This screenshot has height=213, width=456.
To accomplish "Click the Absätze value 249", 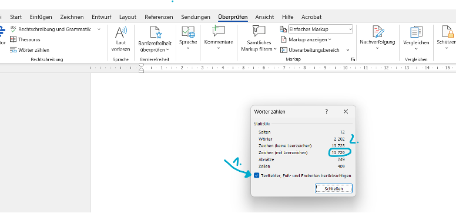I will pos(341,159).
